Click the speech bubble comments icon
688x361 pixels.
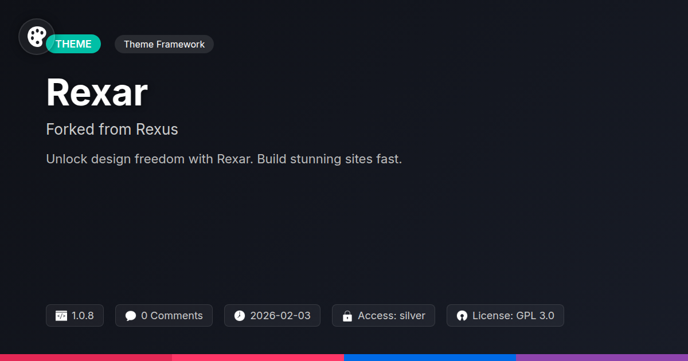pyautogui.click(x=131, y=316)
